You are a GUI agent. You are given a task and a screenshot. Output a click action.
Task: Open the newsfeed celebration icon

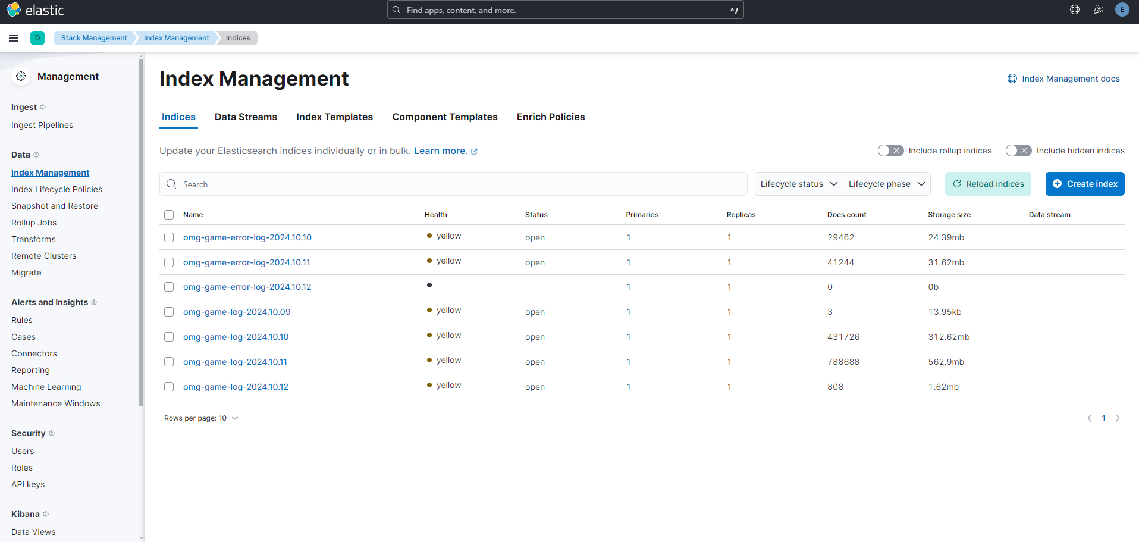pos(1098,10)
